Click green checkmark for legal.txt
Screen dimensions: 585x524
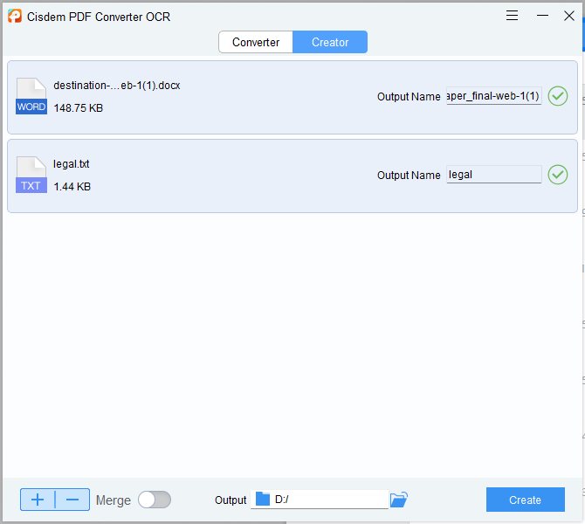point(558,175)
